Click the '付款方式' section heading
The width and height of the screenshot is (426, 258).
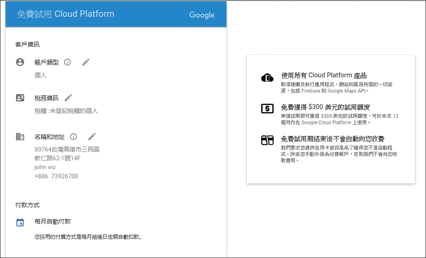pyautogui.click(x=27, y=205)
